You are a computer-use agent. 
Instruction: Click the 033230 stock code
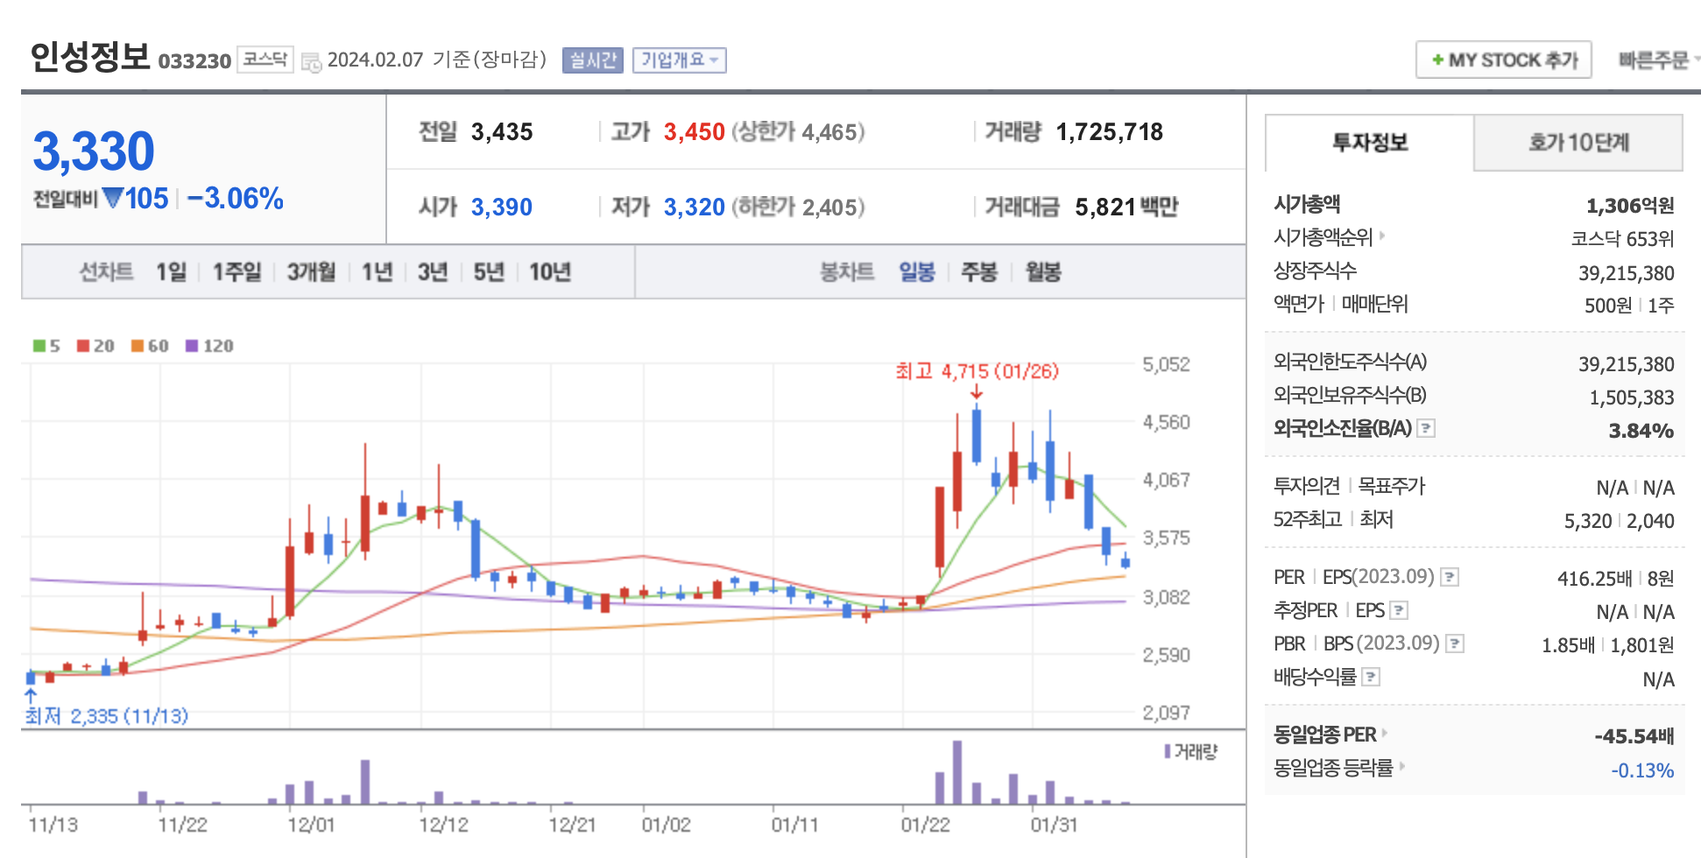(x=194, y=61)
